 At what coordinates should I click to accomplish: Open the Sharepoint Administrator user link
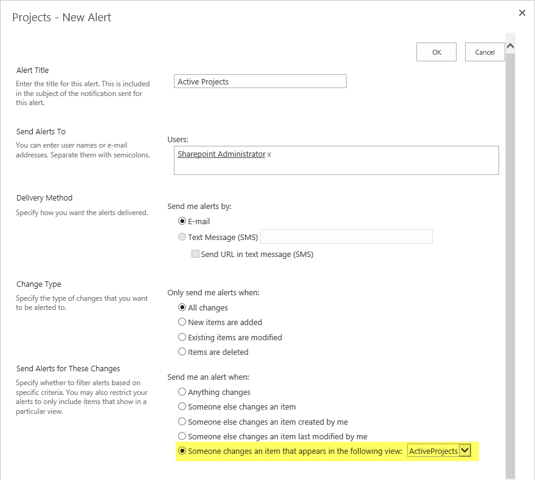[x=221, y=154]
